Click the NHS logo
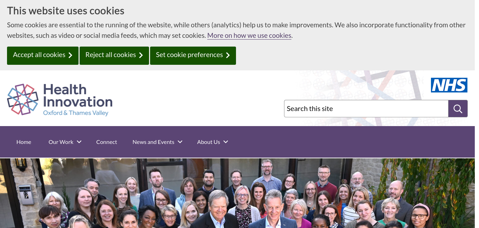Viewport: 479px width, 228px height. click(449, 85)
